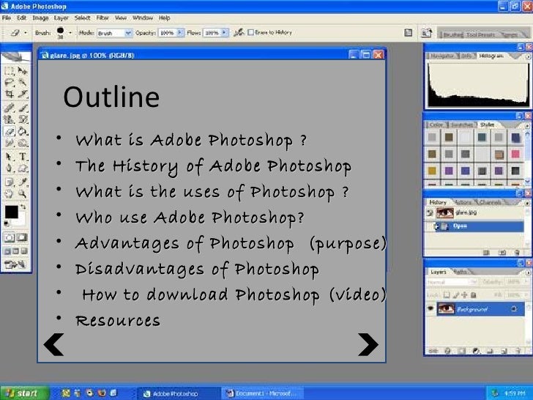Select the Lasso tool
Viewport: 533px width, 400px height.
pos(10,82)
